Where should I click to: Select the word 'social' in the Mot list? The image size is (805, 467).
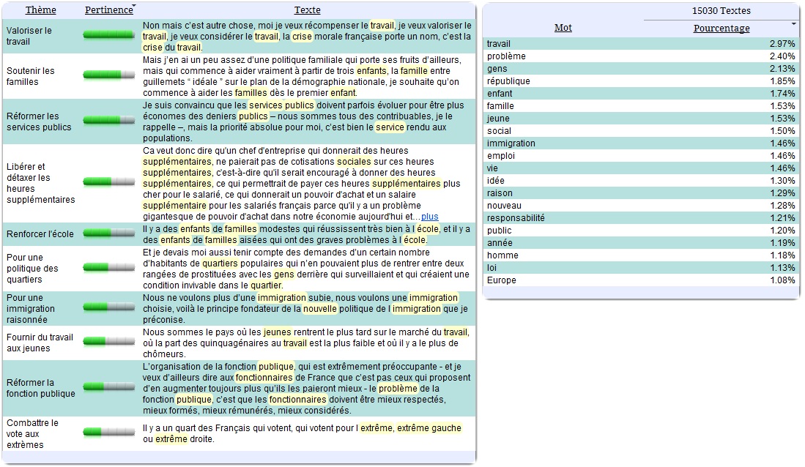point(499,131)
